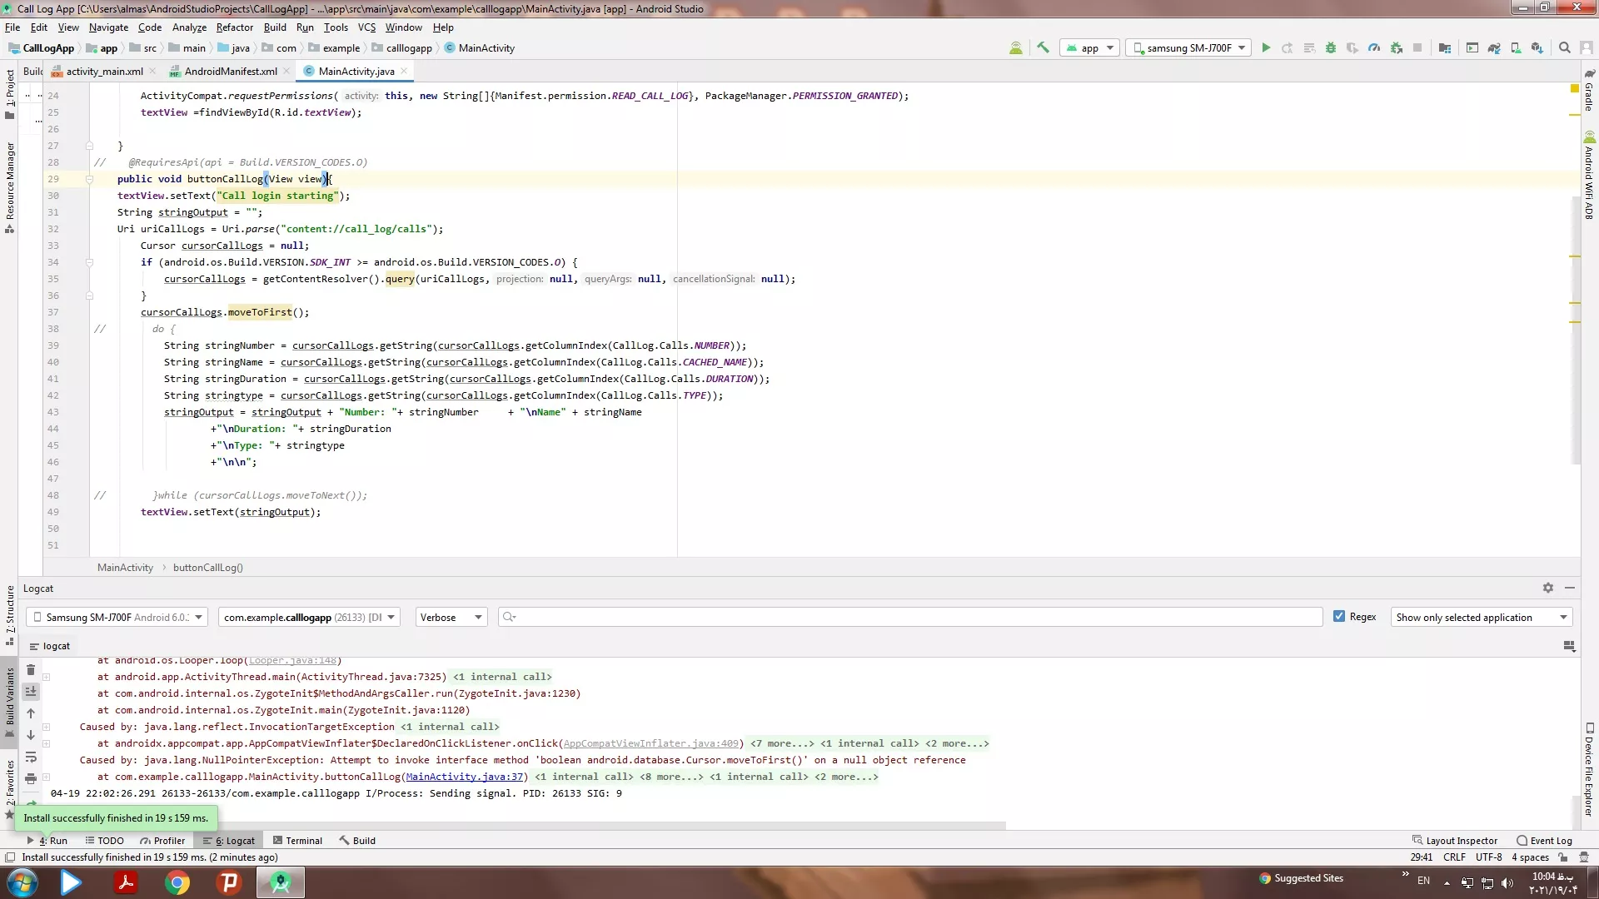Close the MainActivity.java tab
Viewport: 1599px width, 899px height.
tap(404, 72)
